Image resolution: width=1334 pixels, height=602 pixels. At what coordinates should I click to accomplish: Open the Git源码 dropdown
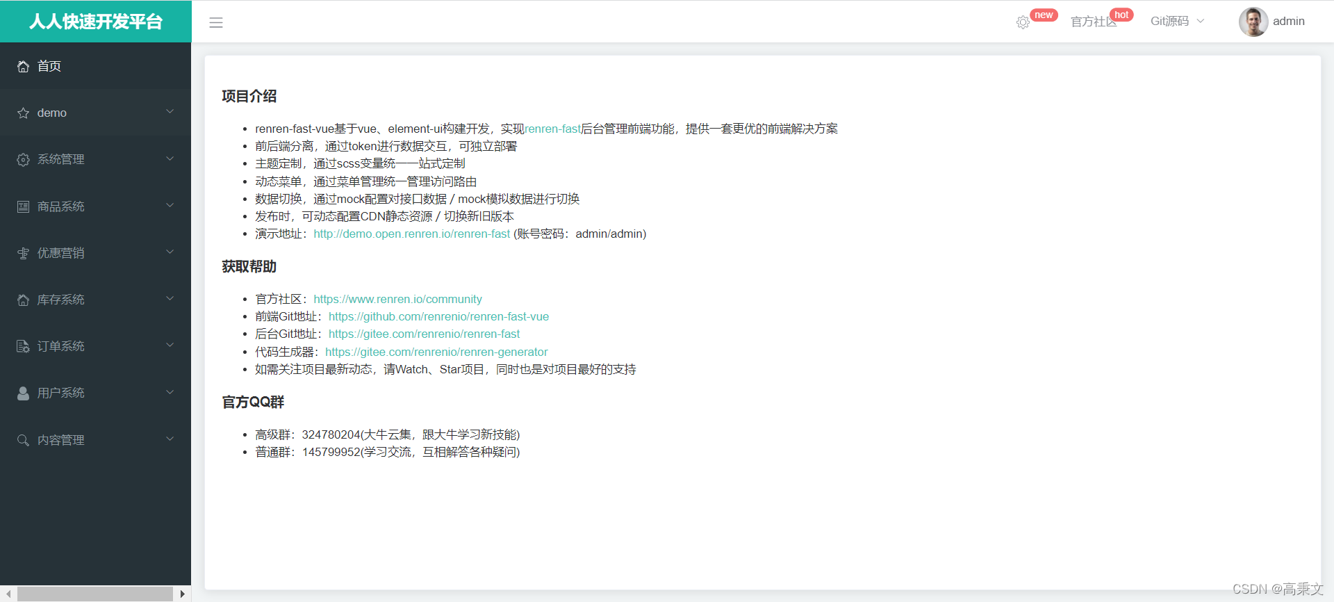[x=1177, y=21]
